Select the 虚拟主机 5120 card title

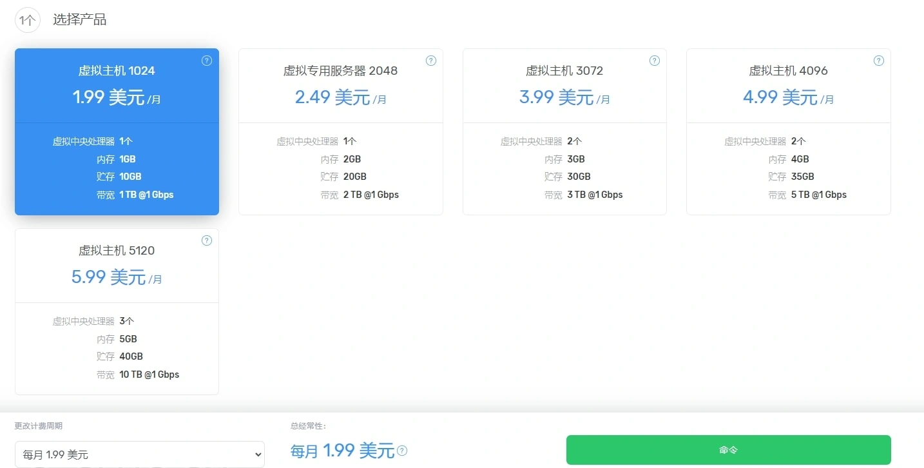pyautogui.click(x=117, y=251)
